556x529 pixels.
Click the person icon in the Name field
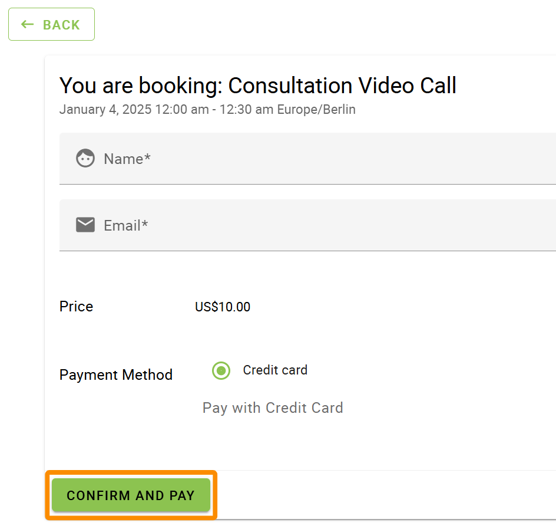click(85, 158)
